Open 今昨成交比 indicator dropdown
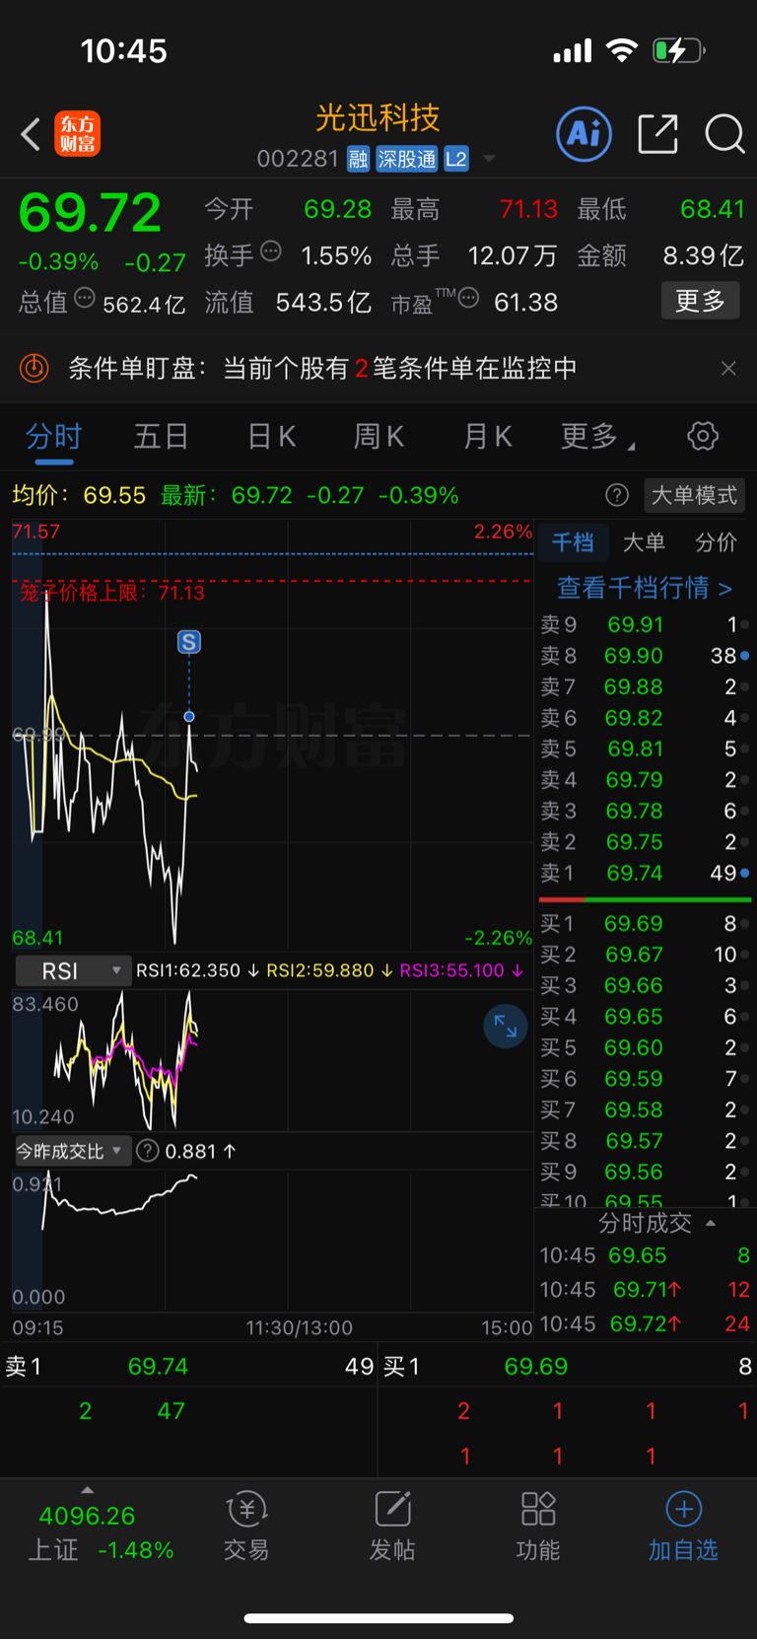 (73, 1151)
